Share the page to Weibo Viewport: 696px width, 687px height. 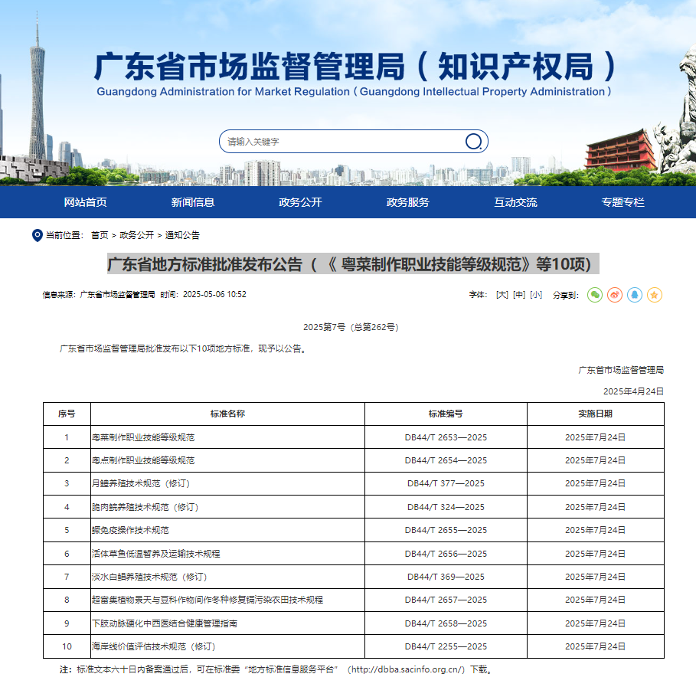[615, 295]
